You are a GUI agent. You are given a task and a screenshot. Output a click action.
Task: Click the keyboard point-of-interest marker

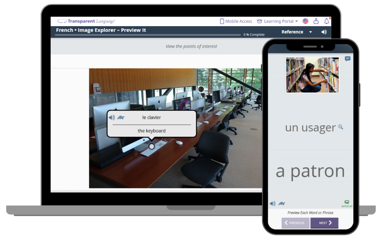[151, 146]
